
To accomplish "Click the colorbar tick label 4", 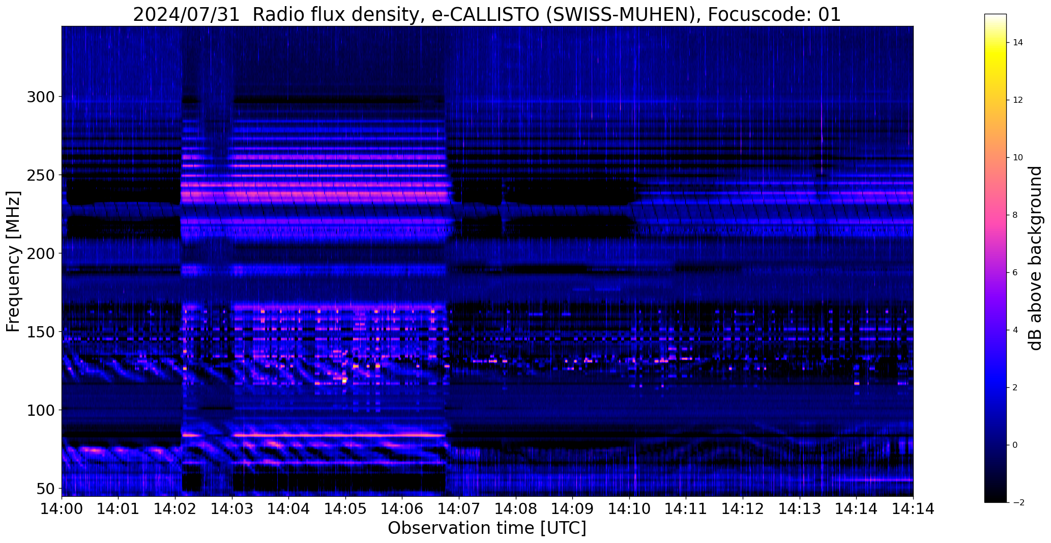I will [1015, 330].
